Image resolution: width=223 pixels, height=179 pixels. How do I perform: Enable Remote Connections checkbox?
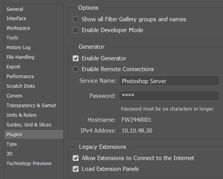coord(76,69)
